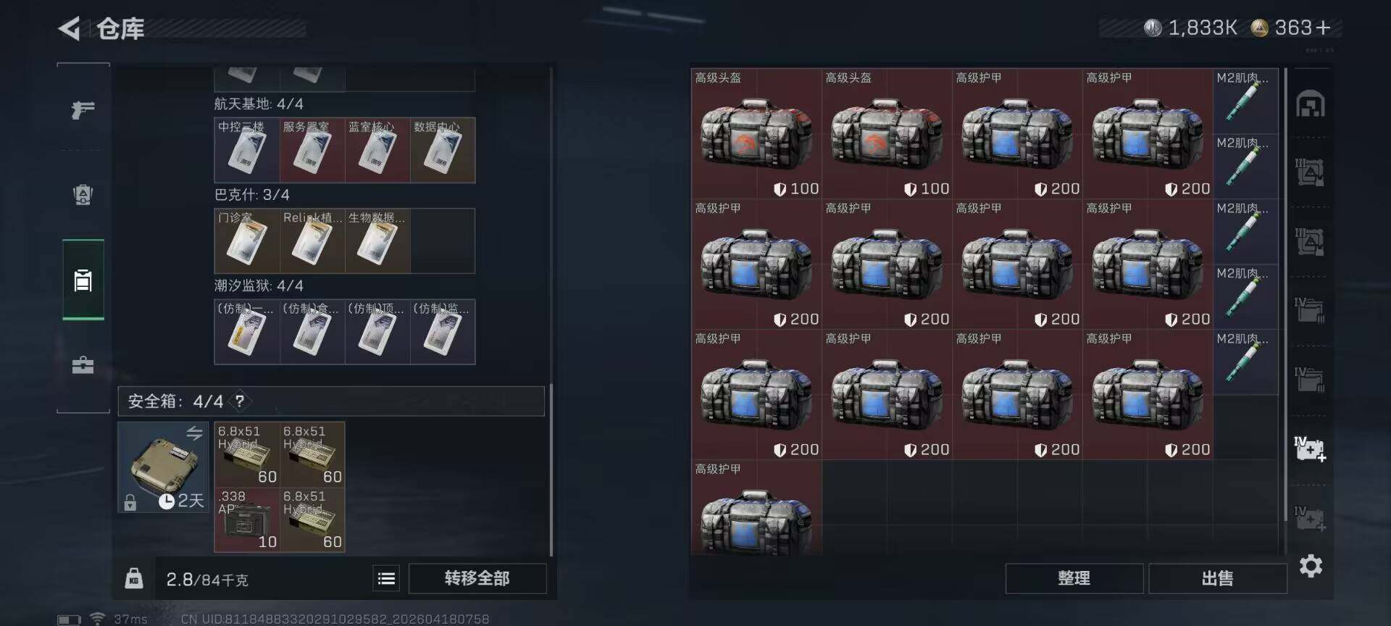Open the warehouse settings gear icon
Image resolution: width=1391 pixels, height=626 pixels.
(x=1311, y=566)
